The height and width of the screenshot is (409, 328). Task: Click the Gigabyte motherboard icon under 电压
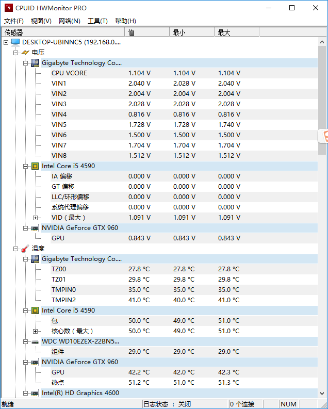pos(35,63)
